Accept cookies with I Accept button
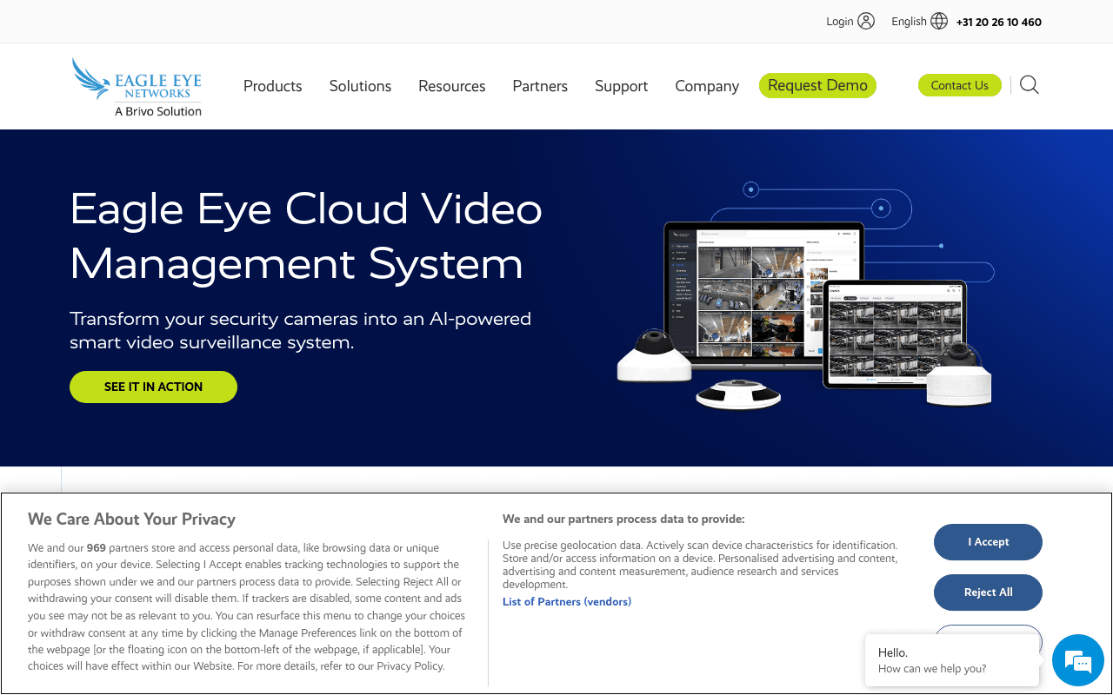The image size is (1113, 695). [x=988, y=542]
